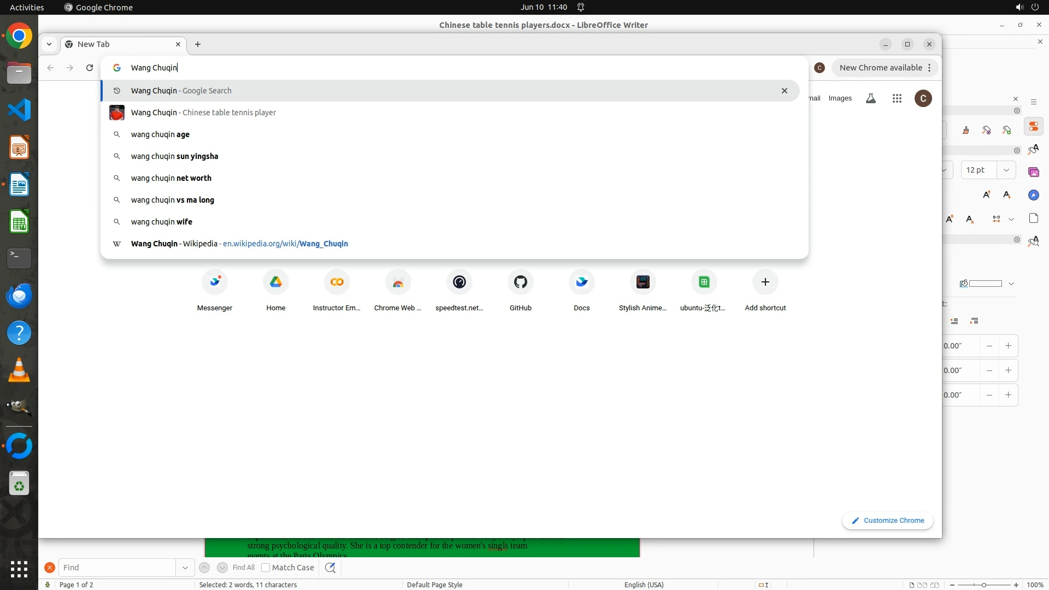Click the Customize Chrome button
This screenshot has width=1049, height=590.
pyautogui.click(x=888, y=521)
